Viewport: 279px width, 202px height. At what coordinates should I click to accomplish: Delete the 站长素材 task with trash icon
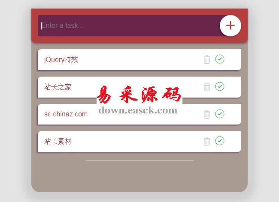[x=207, y=141]
